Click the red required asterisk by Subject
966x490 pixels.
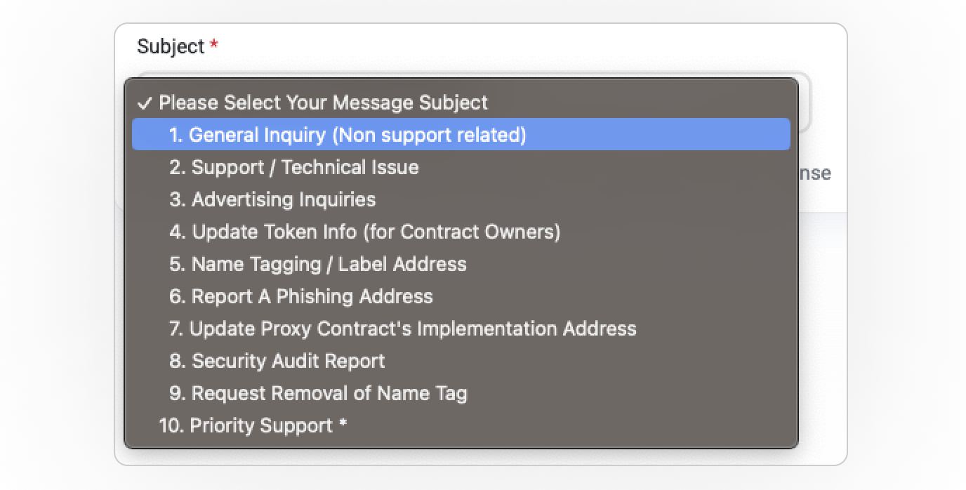[x=214, y=46]
